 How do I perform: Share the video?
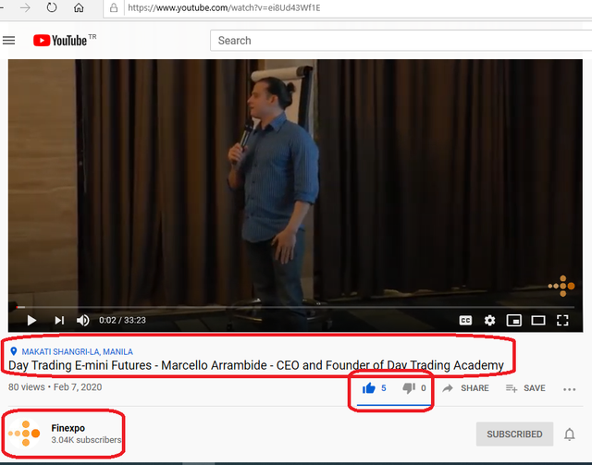click(465, 388)
